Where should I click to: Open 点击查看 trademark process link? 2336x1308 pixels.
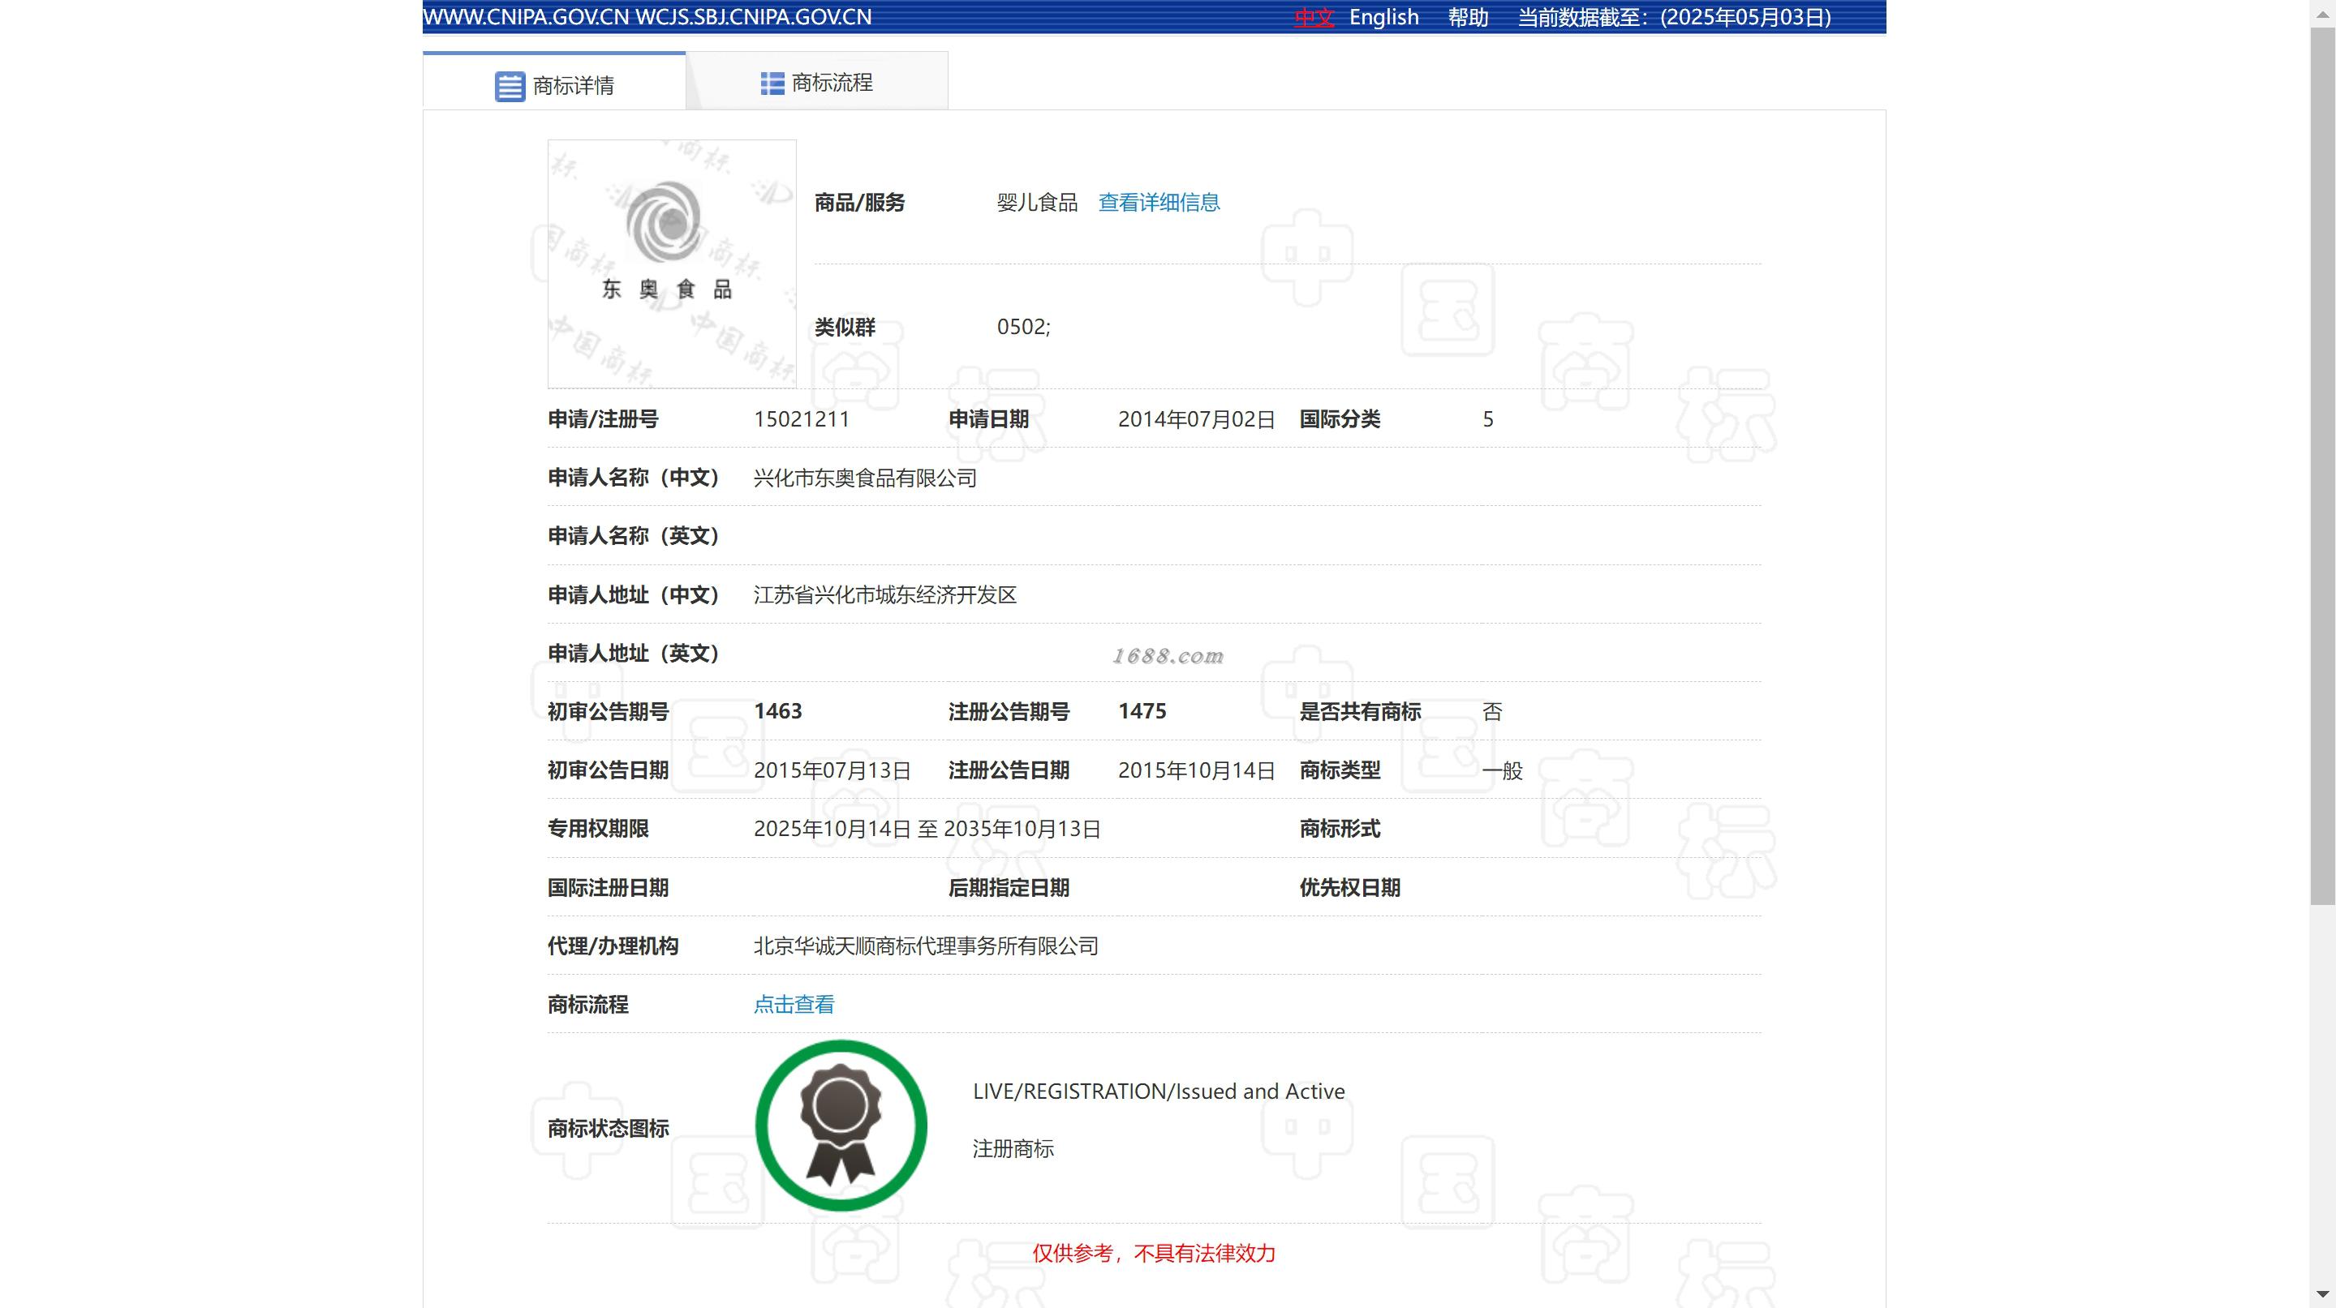(x=794, y=1005)
